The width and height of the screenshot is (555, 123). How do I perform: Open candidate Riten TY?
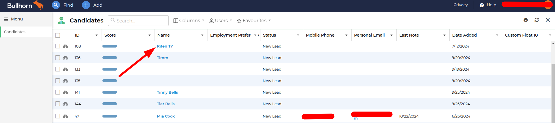click(165, 46)
